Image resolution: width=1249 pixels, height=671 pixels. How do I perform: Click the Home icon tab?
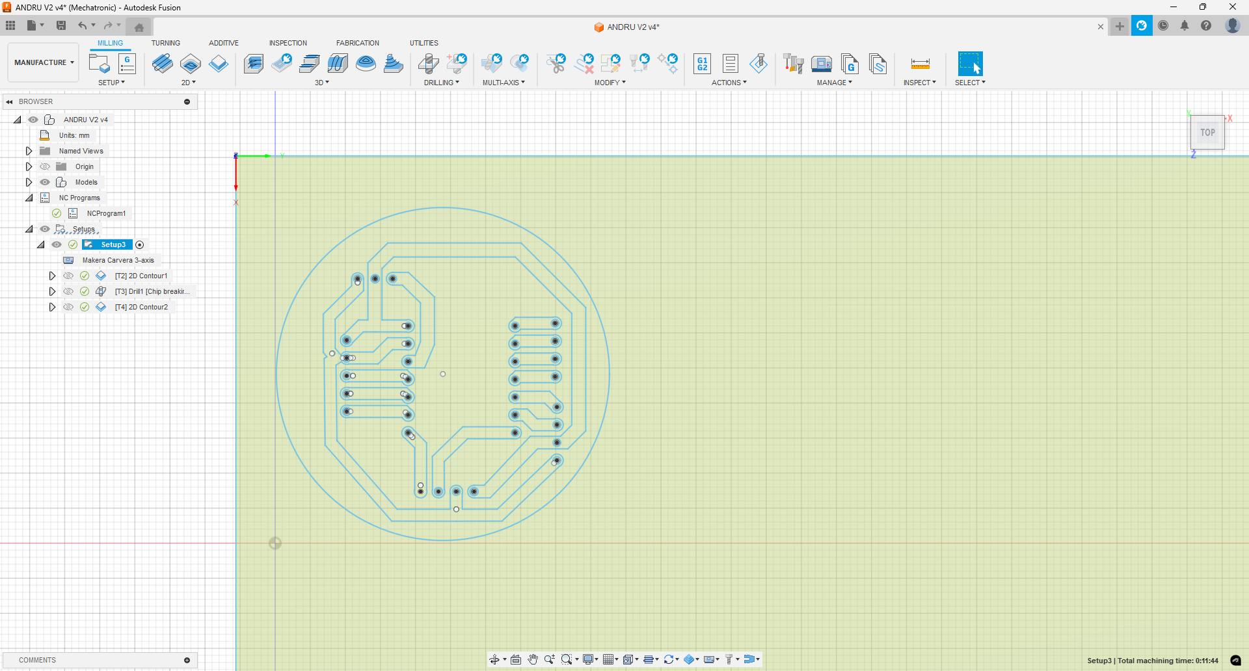point(139,27)
